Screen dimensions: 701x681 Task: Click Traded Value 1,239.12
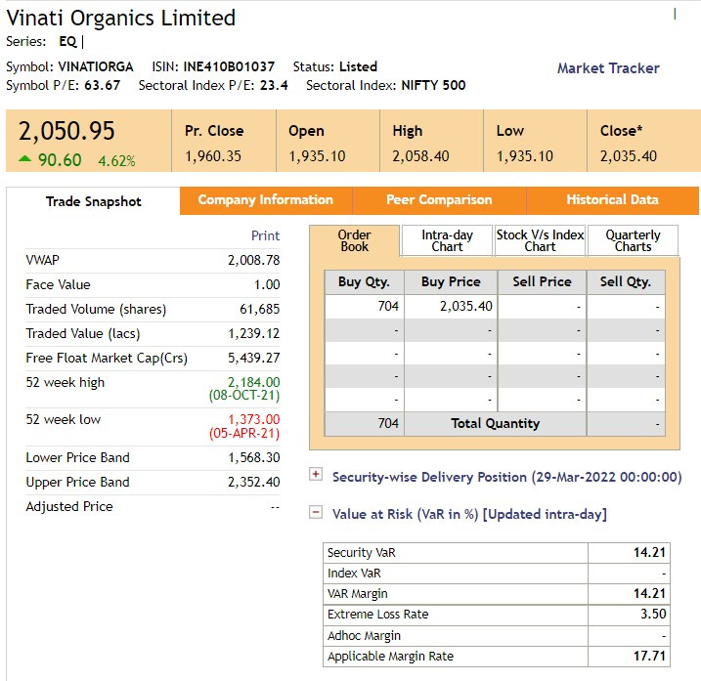pos(253,333)
